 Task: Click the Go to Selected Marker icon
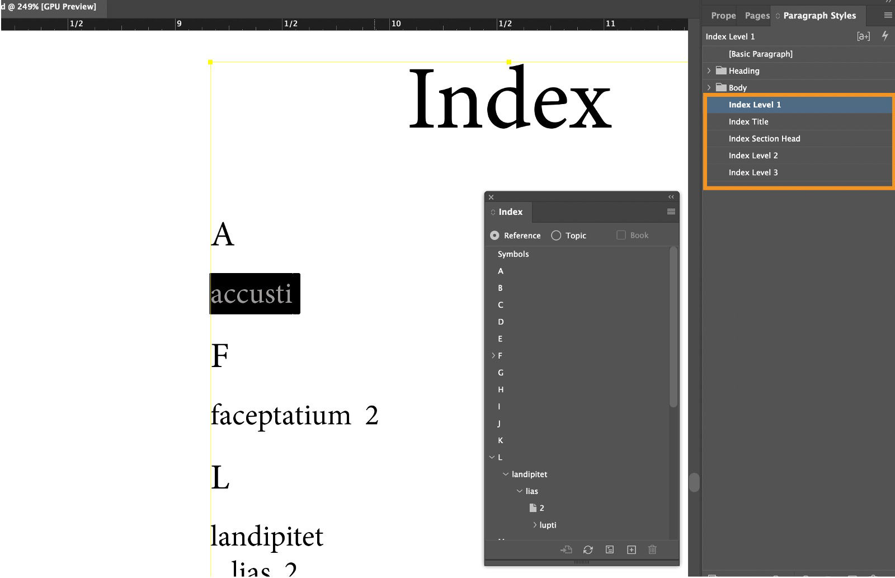[566, 549]
